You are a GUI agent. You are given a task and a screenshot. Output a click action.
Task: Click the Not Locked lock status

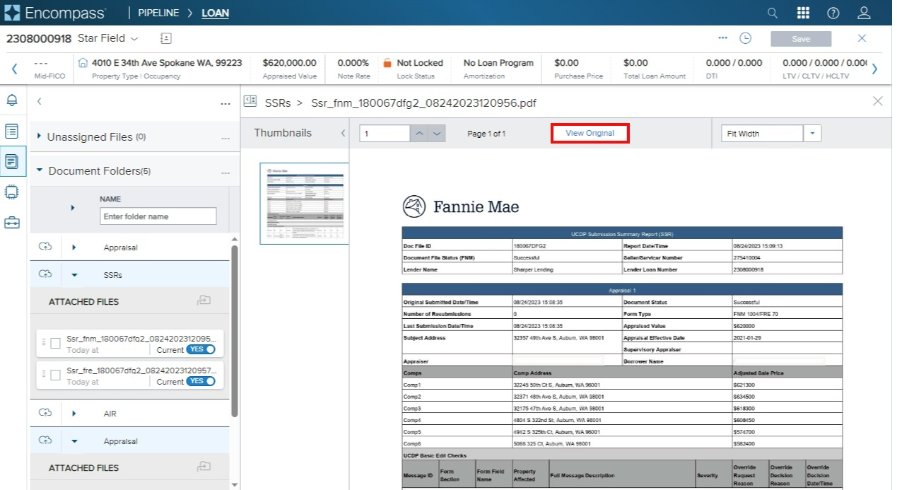pos(420,63)
